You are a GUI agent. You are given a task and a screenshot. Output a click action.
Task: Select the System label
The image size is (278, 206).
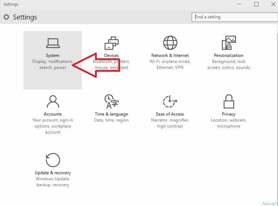(x=53, y=55)
